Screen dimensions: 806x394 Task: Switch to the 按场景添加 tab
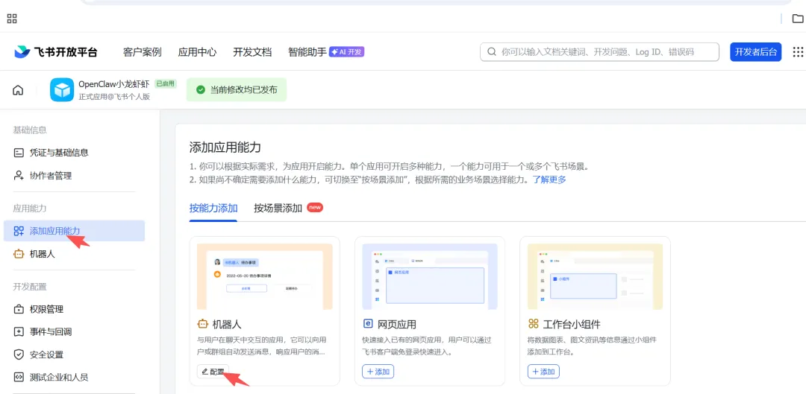click(x=278, y=209)
